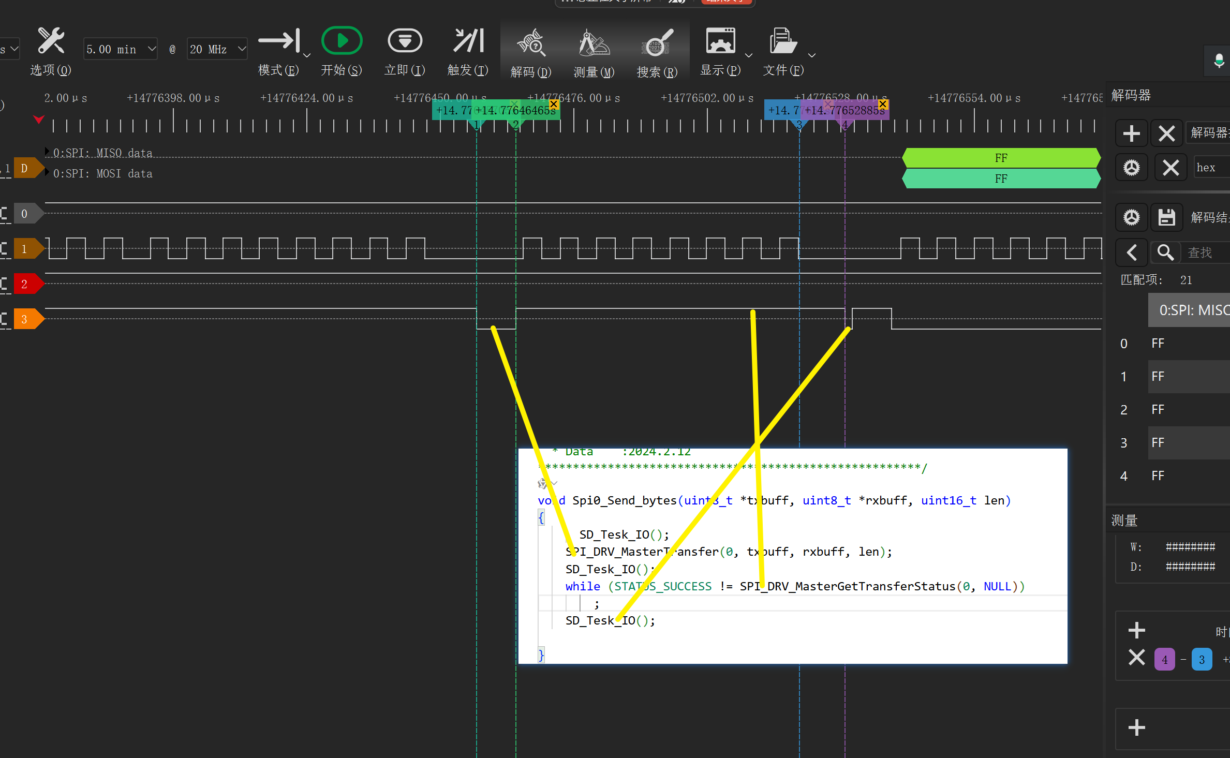The width and height of the screenshot is (1230, 758).
Task: Open the 测量(M) measurement panel icon
Action: pyautogui.click(x=594, y=43)
